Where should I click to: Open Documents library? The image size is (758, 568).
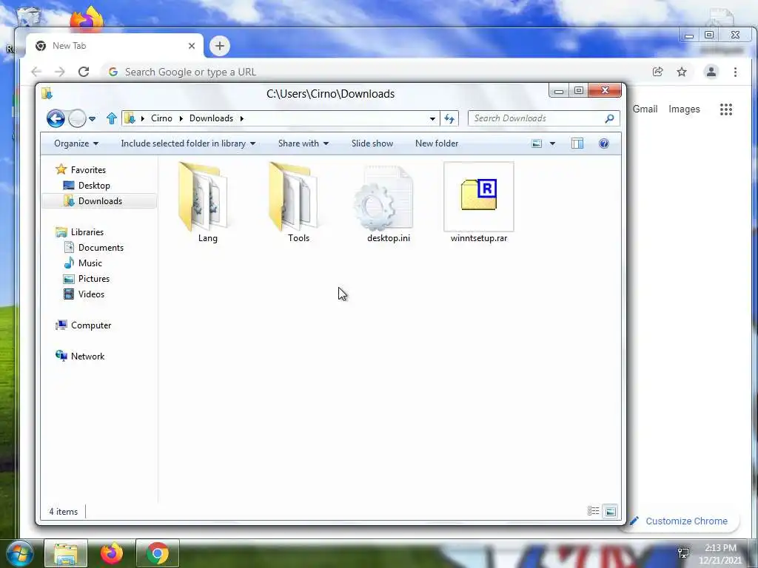[x=101, y=248]
